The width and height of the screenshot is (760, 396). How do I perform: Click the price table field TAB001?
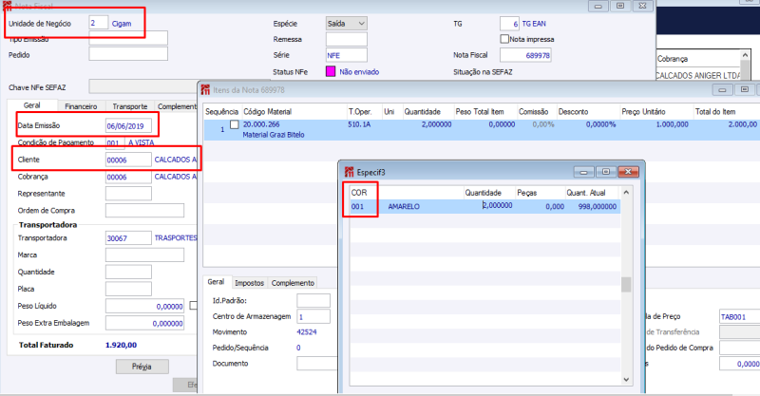(740, 316)
